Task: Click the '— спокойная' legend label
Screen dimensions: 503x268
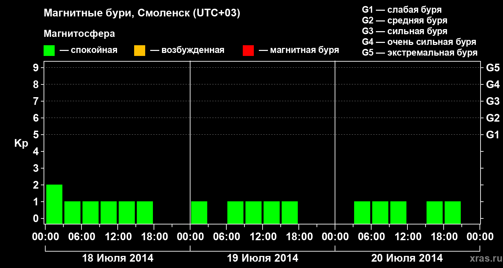Action: 89,50
